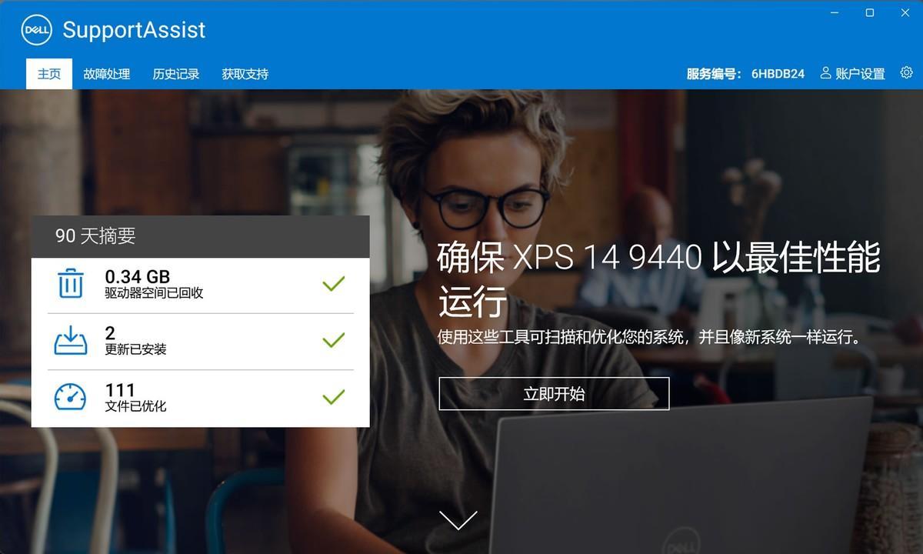Image resolution: width=923 pixels, height=554 pixels.
Task: Open settings via the gear icon
Action: pyautogui.click(x=906, y=72)
